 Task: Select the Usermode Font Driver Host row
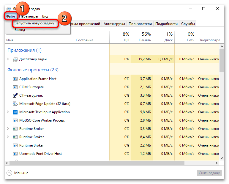[41, 154]
